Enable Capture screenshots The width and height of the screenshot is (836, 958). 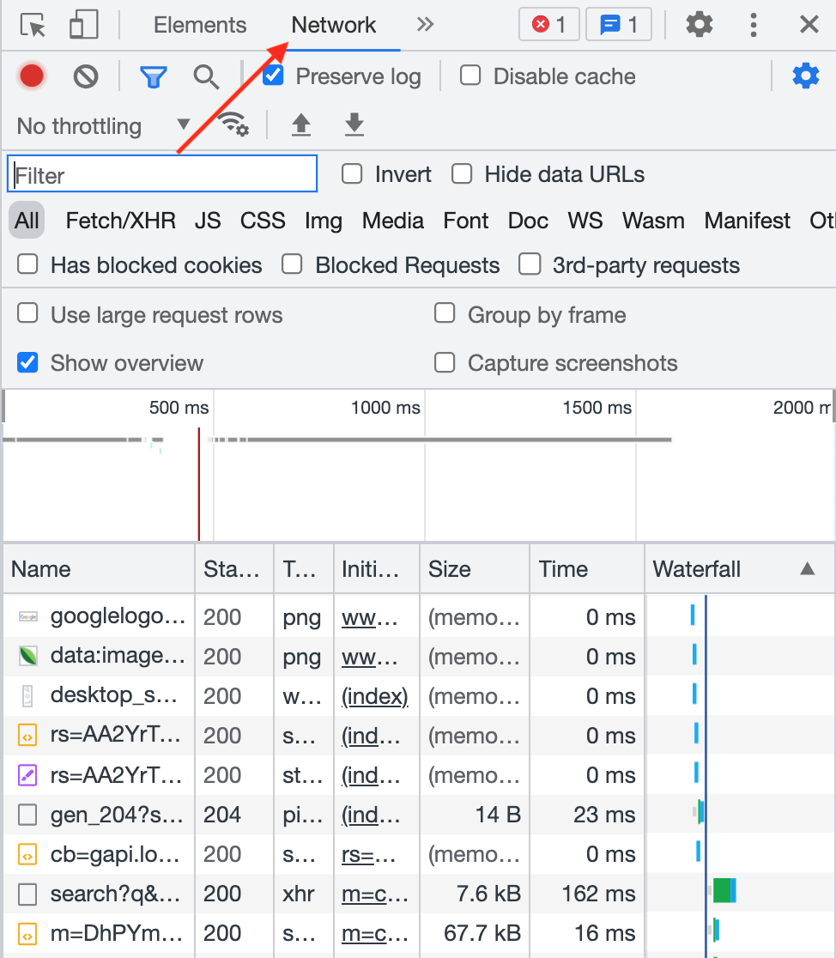click(x=445, y=362)
